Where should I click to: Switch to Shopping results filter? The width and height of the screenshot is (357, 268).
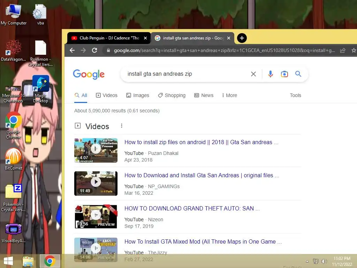[x=172, y=95]
